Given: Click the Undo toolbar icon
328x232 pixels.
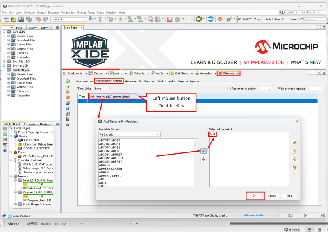Looking at the screenshot, I should click(x=38, y=19).
